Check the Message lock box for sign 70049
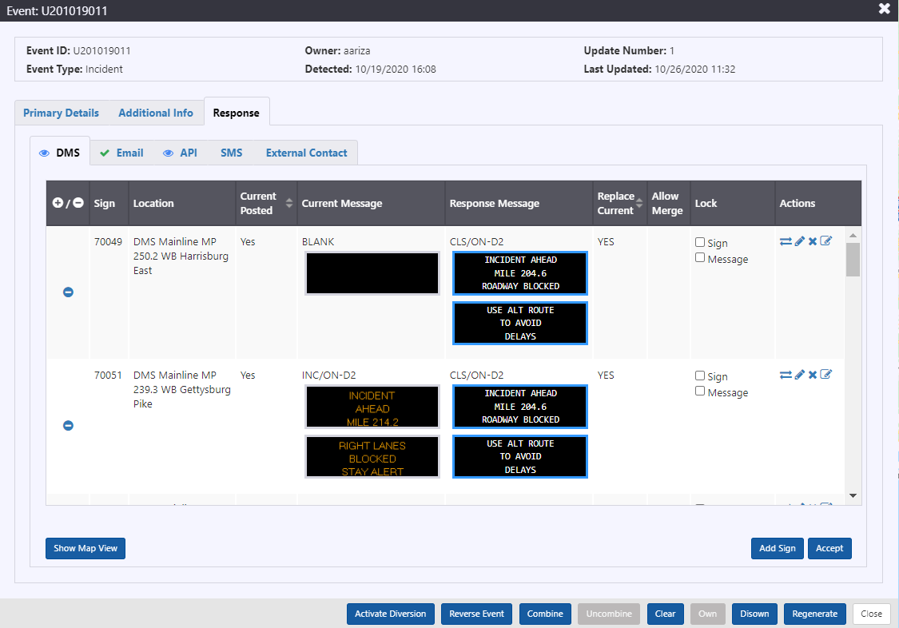Image resolution: width=899 pixels, height=628 pixels. pyautogui.click(x=700, y=258)
